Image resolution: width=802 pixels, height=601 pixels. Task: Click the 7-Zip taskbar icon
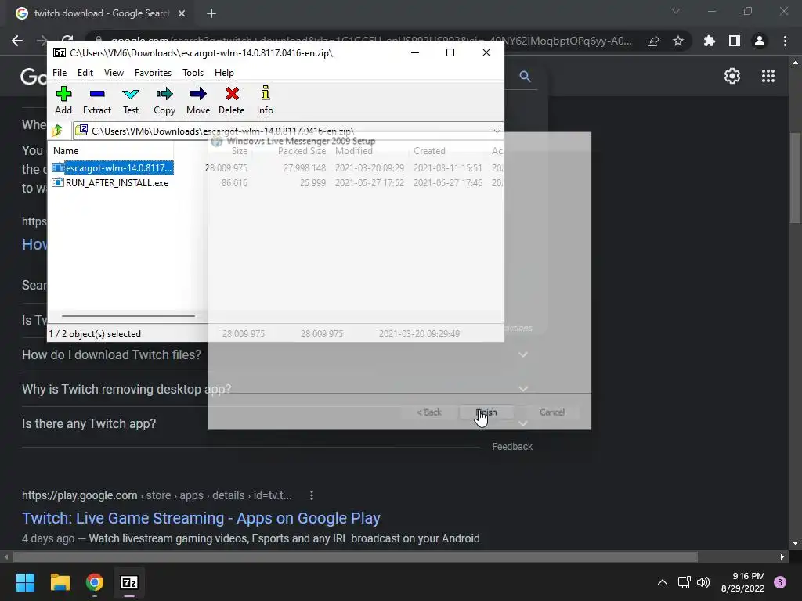pos(129,582)
